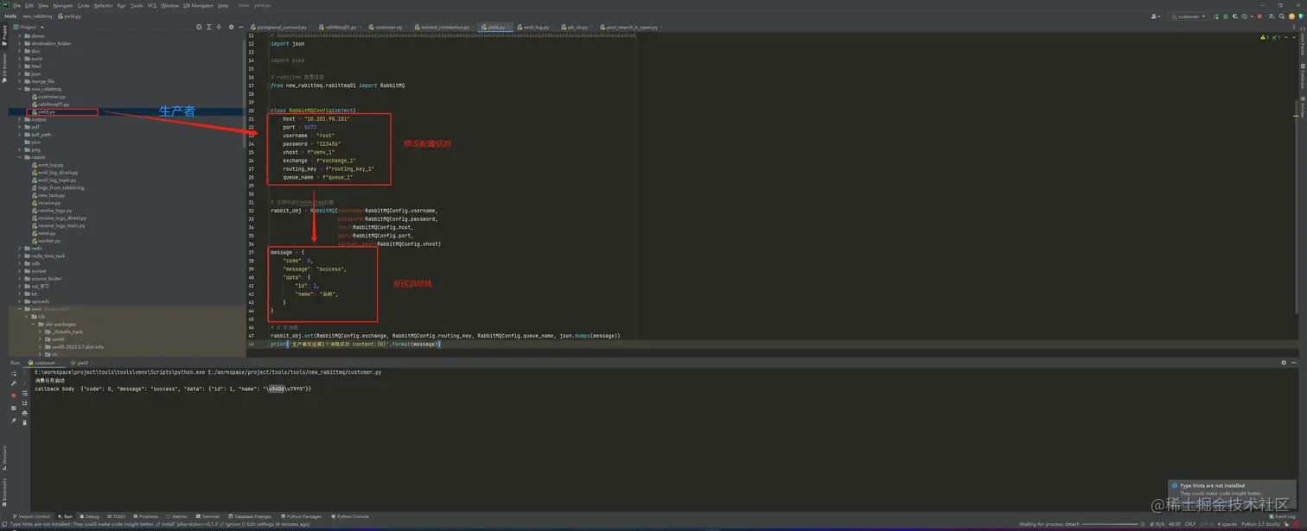The width and height of the screenshot is (1307, 531).
Task: Click the trash clear-all icon in Run panel
Action: 24,422
